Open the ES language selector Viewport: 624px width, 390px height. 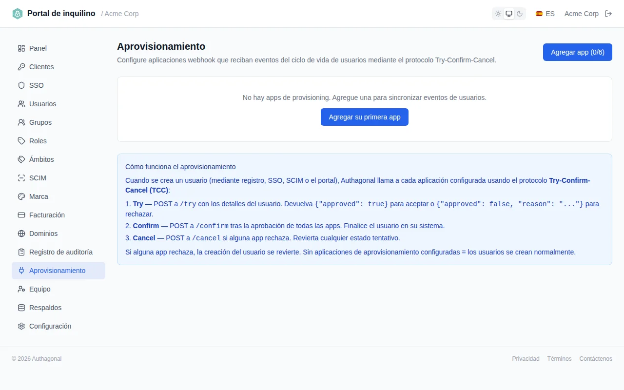pyautogui.click(x=545, y=14)
